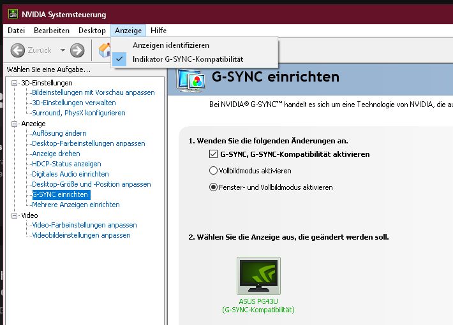Open the Hilfe menu
The height and width of the screenshot is (325, 453).
pos(158,31)
